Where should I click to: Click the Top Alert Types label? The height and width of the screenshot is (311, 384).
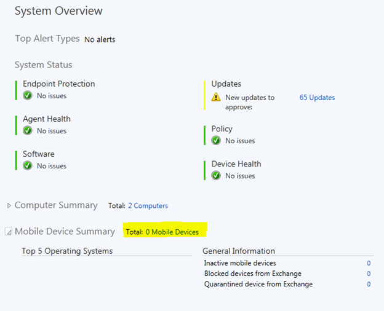pos(47,39)
